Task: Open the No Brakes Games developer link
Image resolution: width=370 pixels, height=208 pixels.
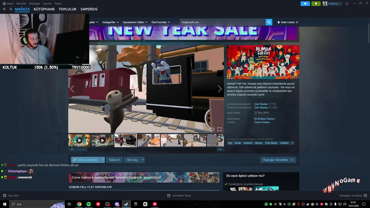Action: click(x=264, y=119)
